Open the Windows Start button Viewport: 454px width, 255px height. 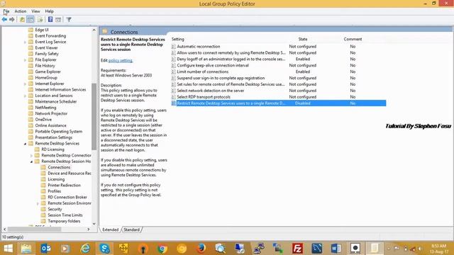coord(8,249)
